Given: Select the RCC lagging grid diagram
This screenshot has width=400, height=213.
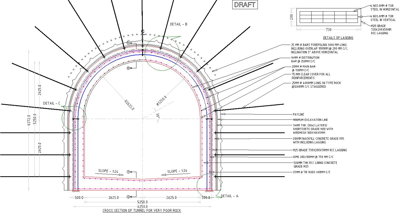Looking at the screenshot, I should pos(329,17).
